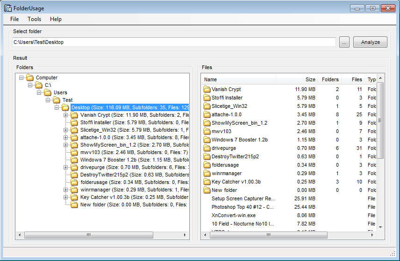The width and height of the screenshot is (400, 261).
Task: Expand the attache-1.0.0 tree node
Action: coord(65,137)
